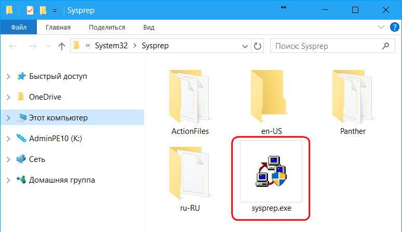
Task: Click the Network globe icon
Action: pos(21,159)
